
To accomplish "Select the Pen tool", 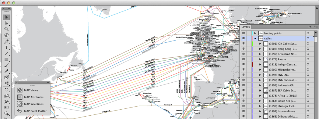I will point(6,42).
